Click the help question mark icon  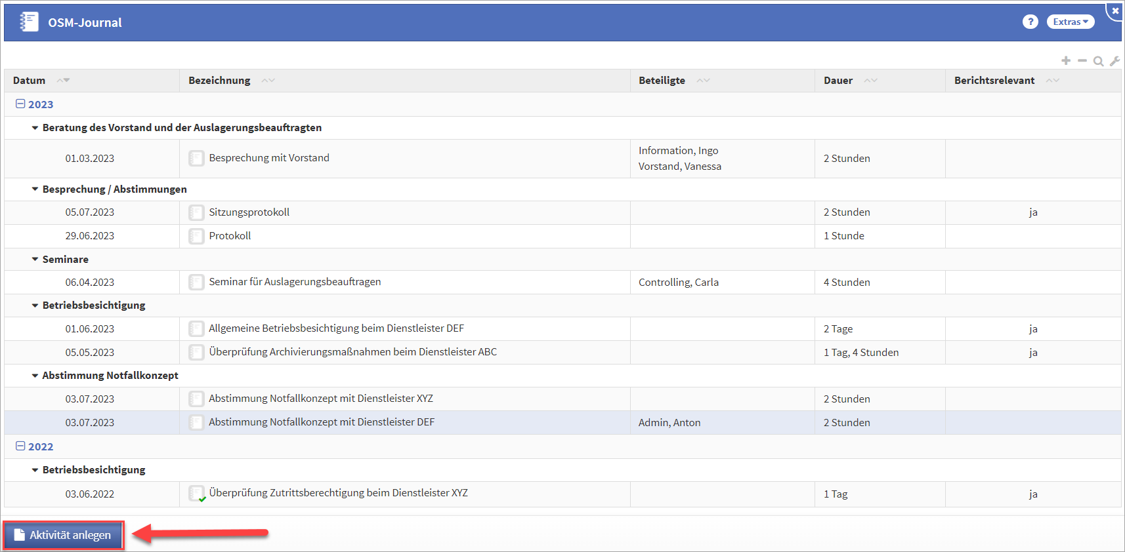click(x=1030, y=22)
